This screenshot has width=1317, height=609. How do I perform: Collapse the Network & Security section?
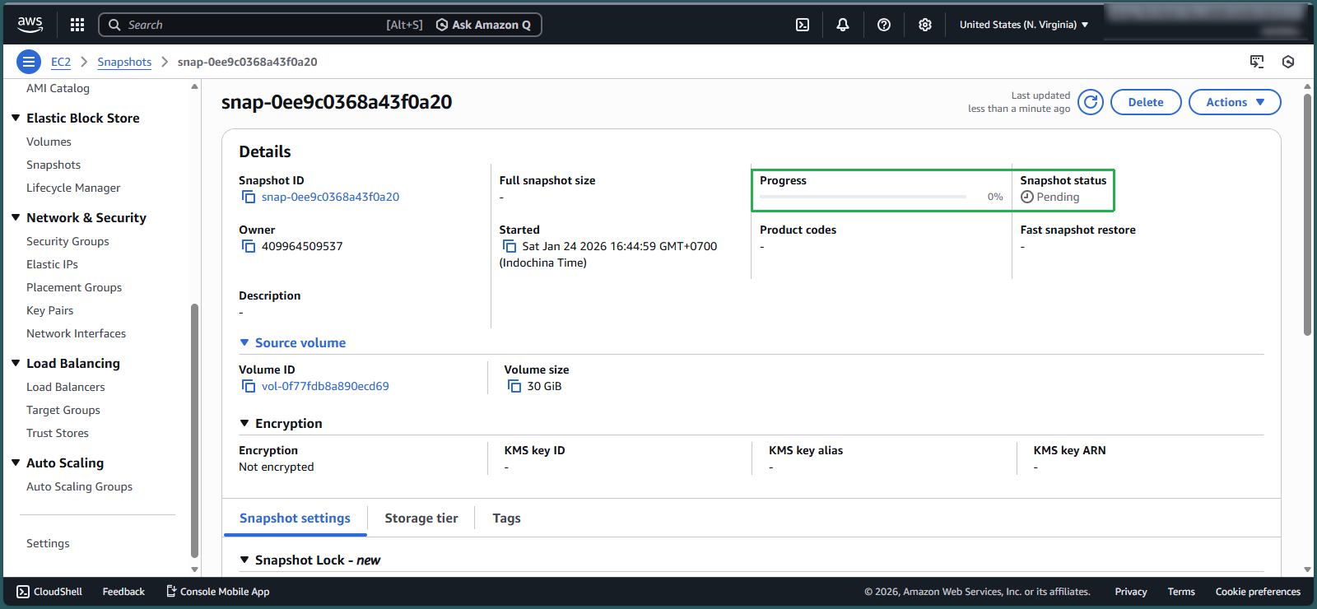click(16, 217)
